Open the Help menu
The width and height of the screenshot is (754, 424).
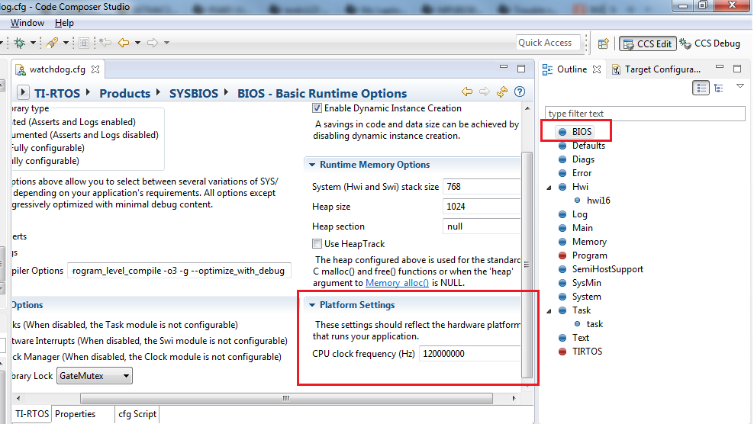point(64,23)
